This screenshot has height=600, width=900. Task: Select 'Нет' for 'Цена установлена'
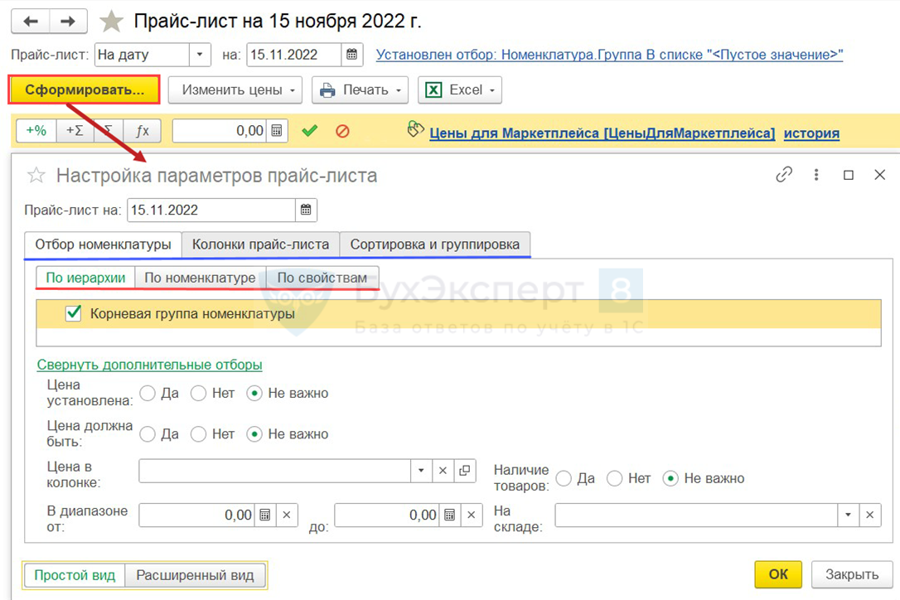click(x=199, y=394)
